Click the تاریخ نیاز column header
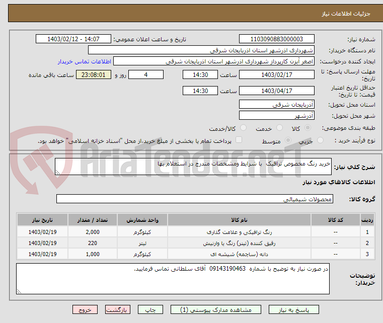 coord(42,220)
